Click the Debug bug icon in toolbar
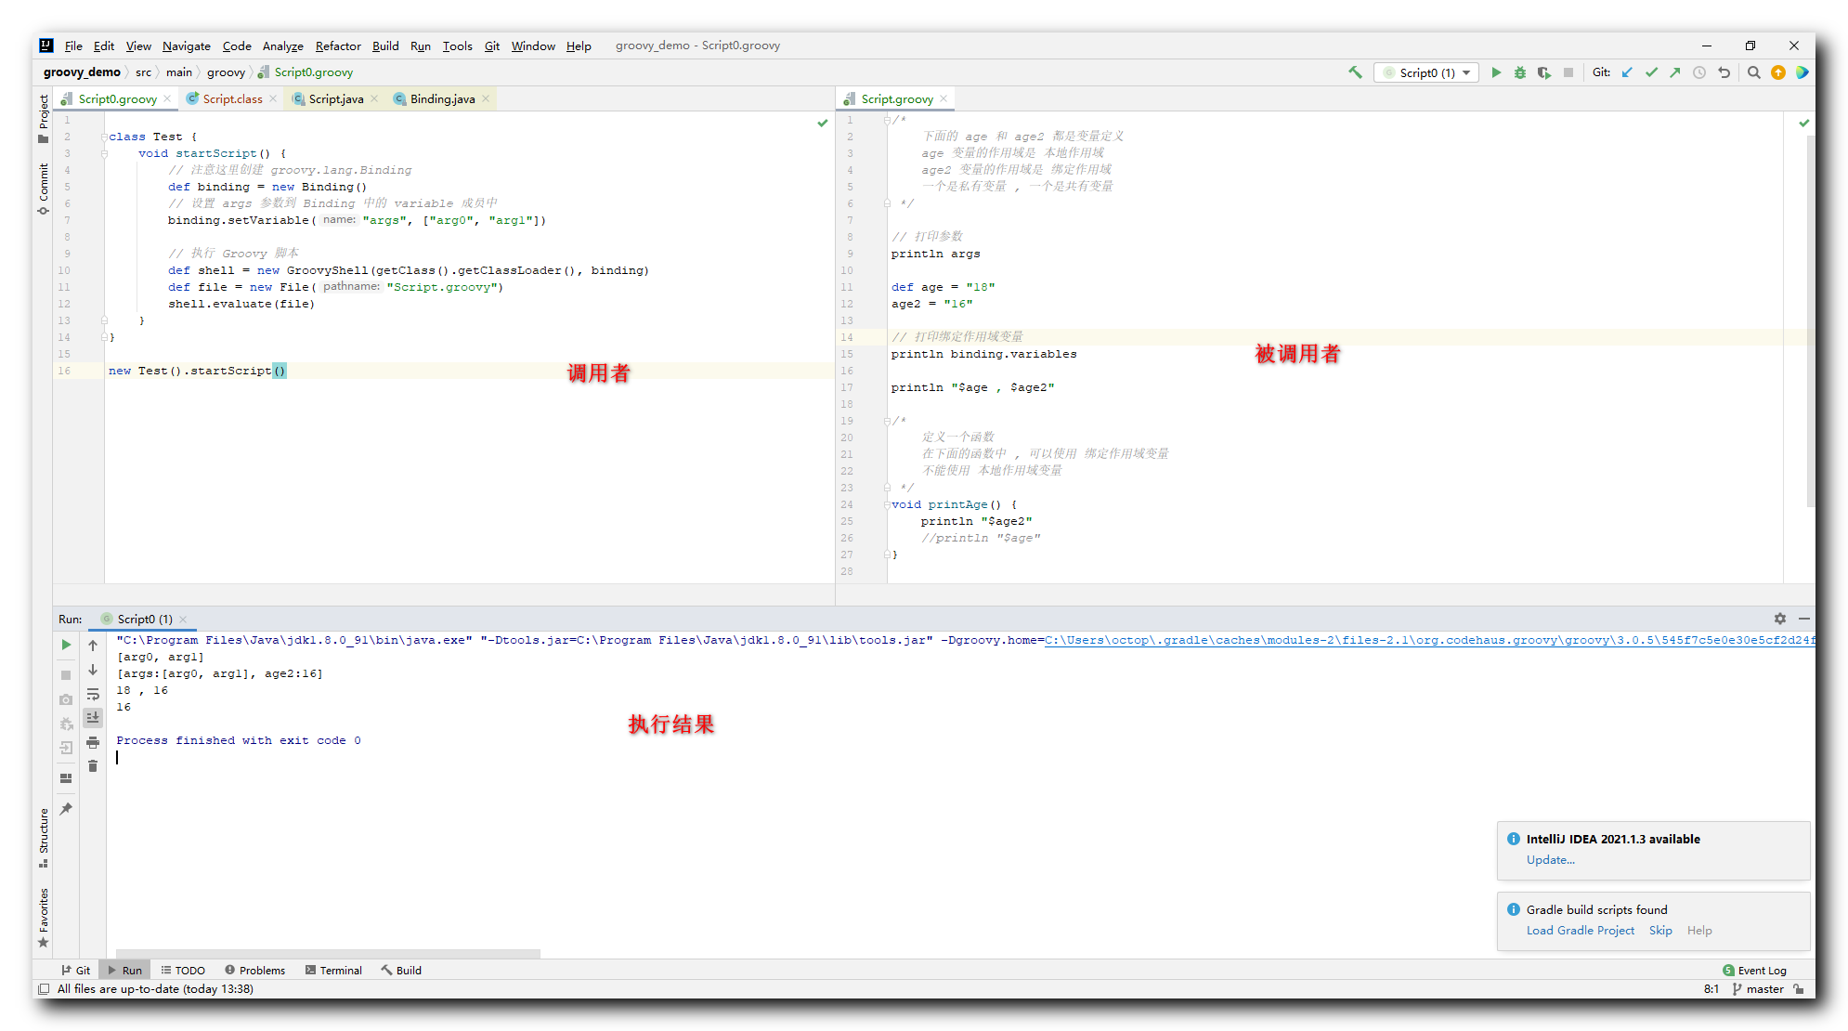This screenshot has width=1848, height=1031. pos(1520,72)
